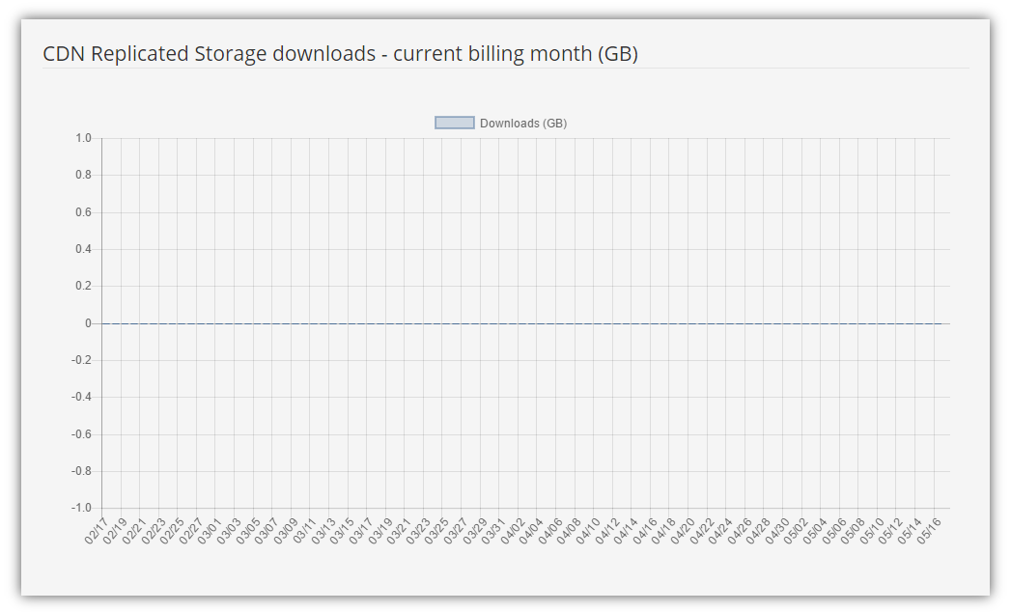
Task: Click the 03/15 x-axis date label
Action: 342,531
